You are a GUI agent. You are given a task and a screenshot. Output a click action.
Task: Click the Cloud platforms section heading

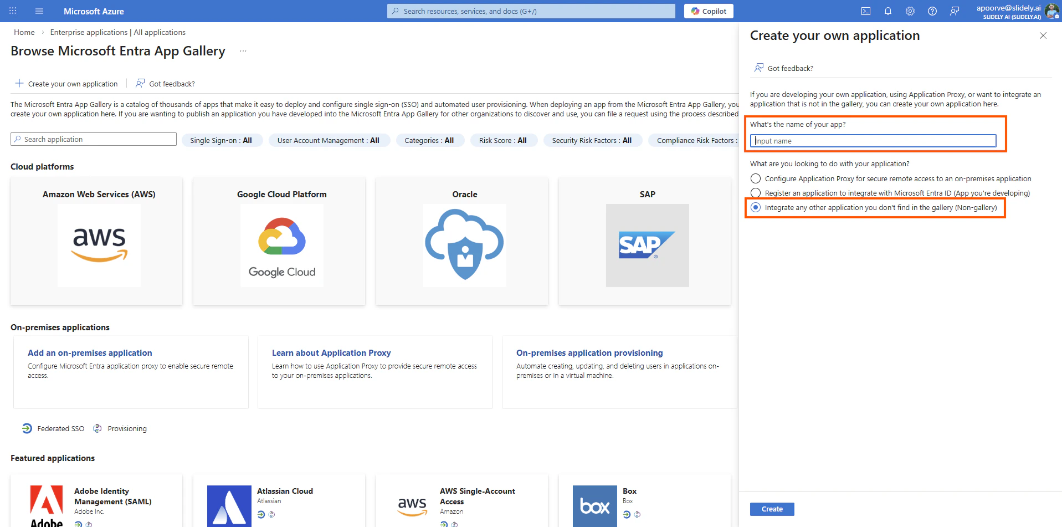(42, 166)
